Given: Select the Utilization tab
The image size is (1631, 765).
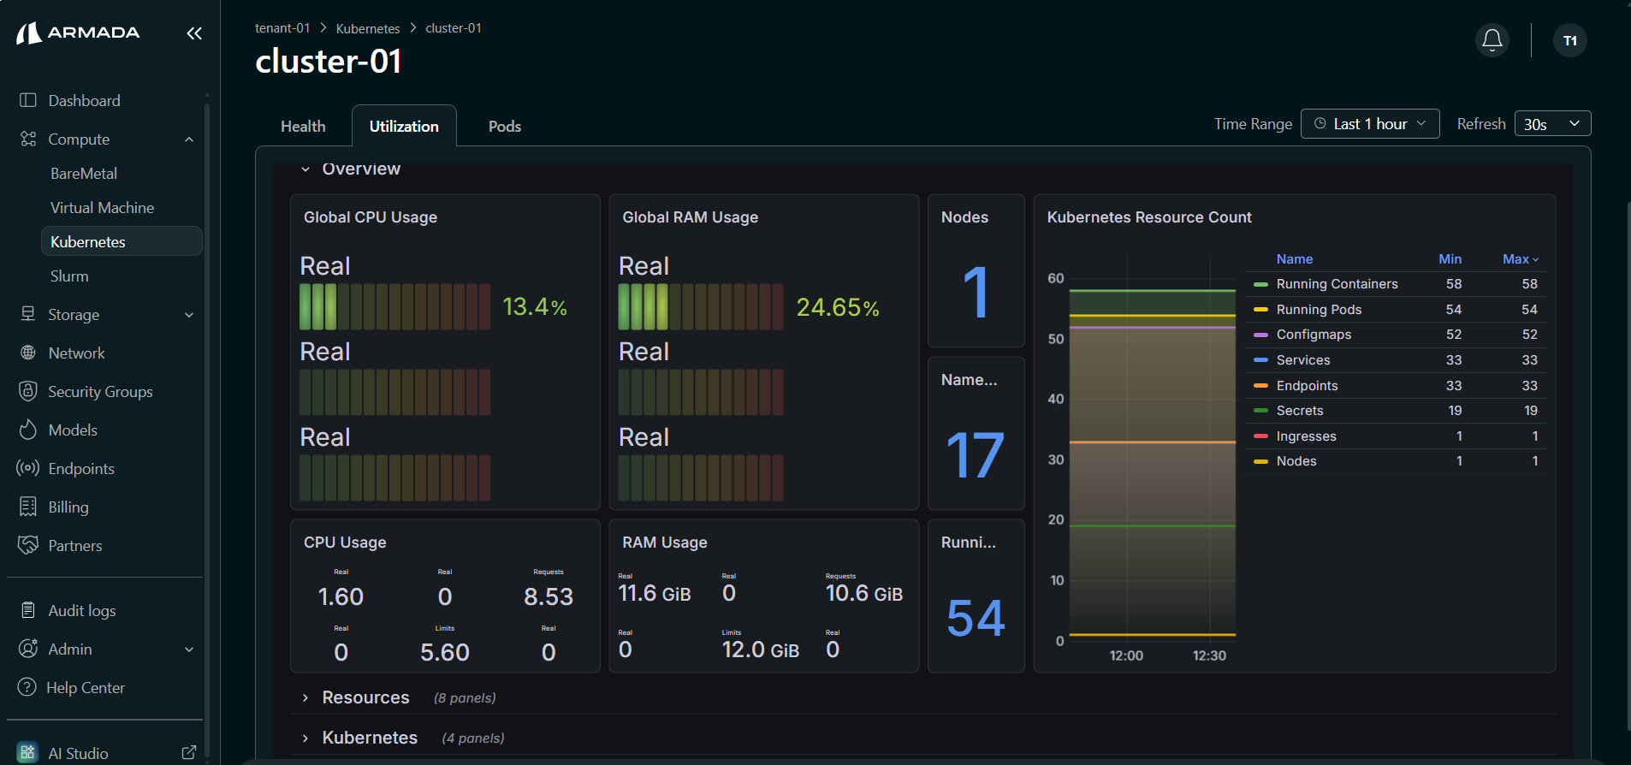Looking at the screenshot, I should click(x=404, y=126).
